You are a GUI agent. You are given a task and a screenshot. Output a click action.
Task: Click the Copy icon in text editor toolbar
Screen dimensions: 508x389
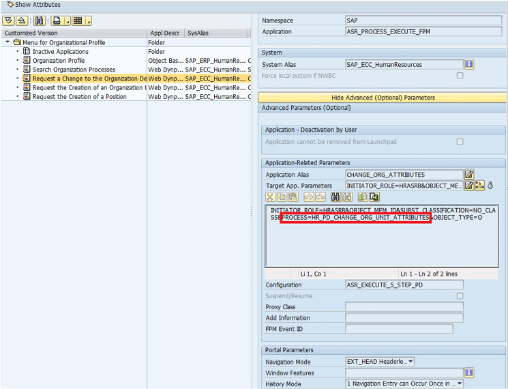[x=282, y=197]
